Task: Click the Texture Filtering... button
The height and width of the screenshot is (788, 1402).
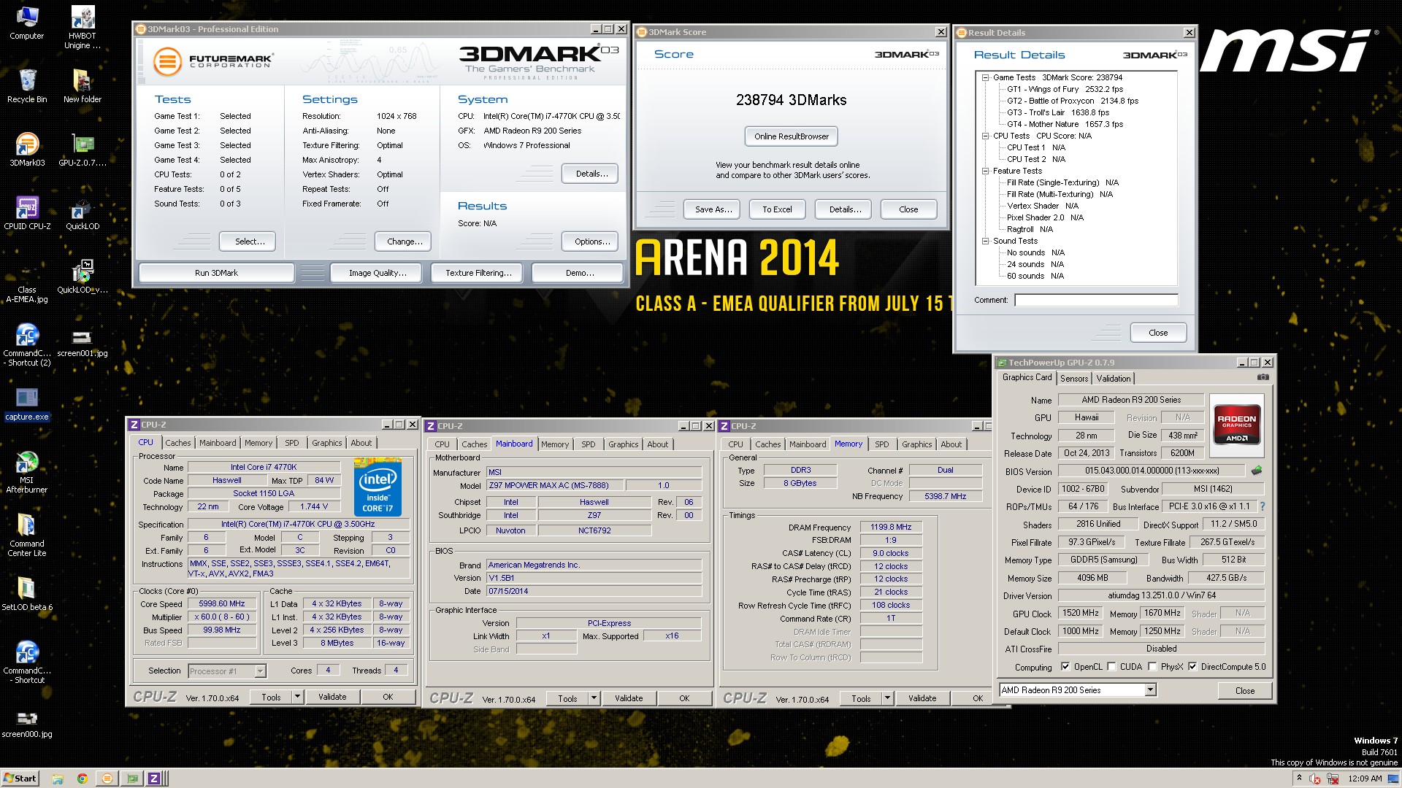Action: click(478, 273)
